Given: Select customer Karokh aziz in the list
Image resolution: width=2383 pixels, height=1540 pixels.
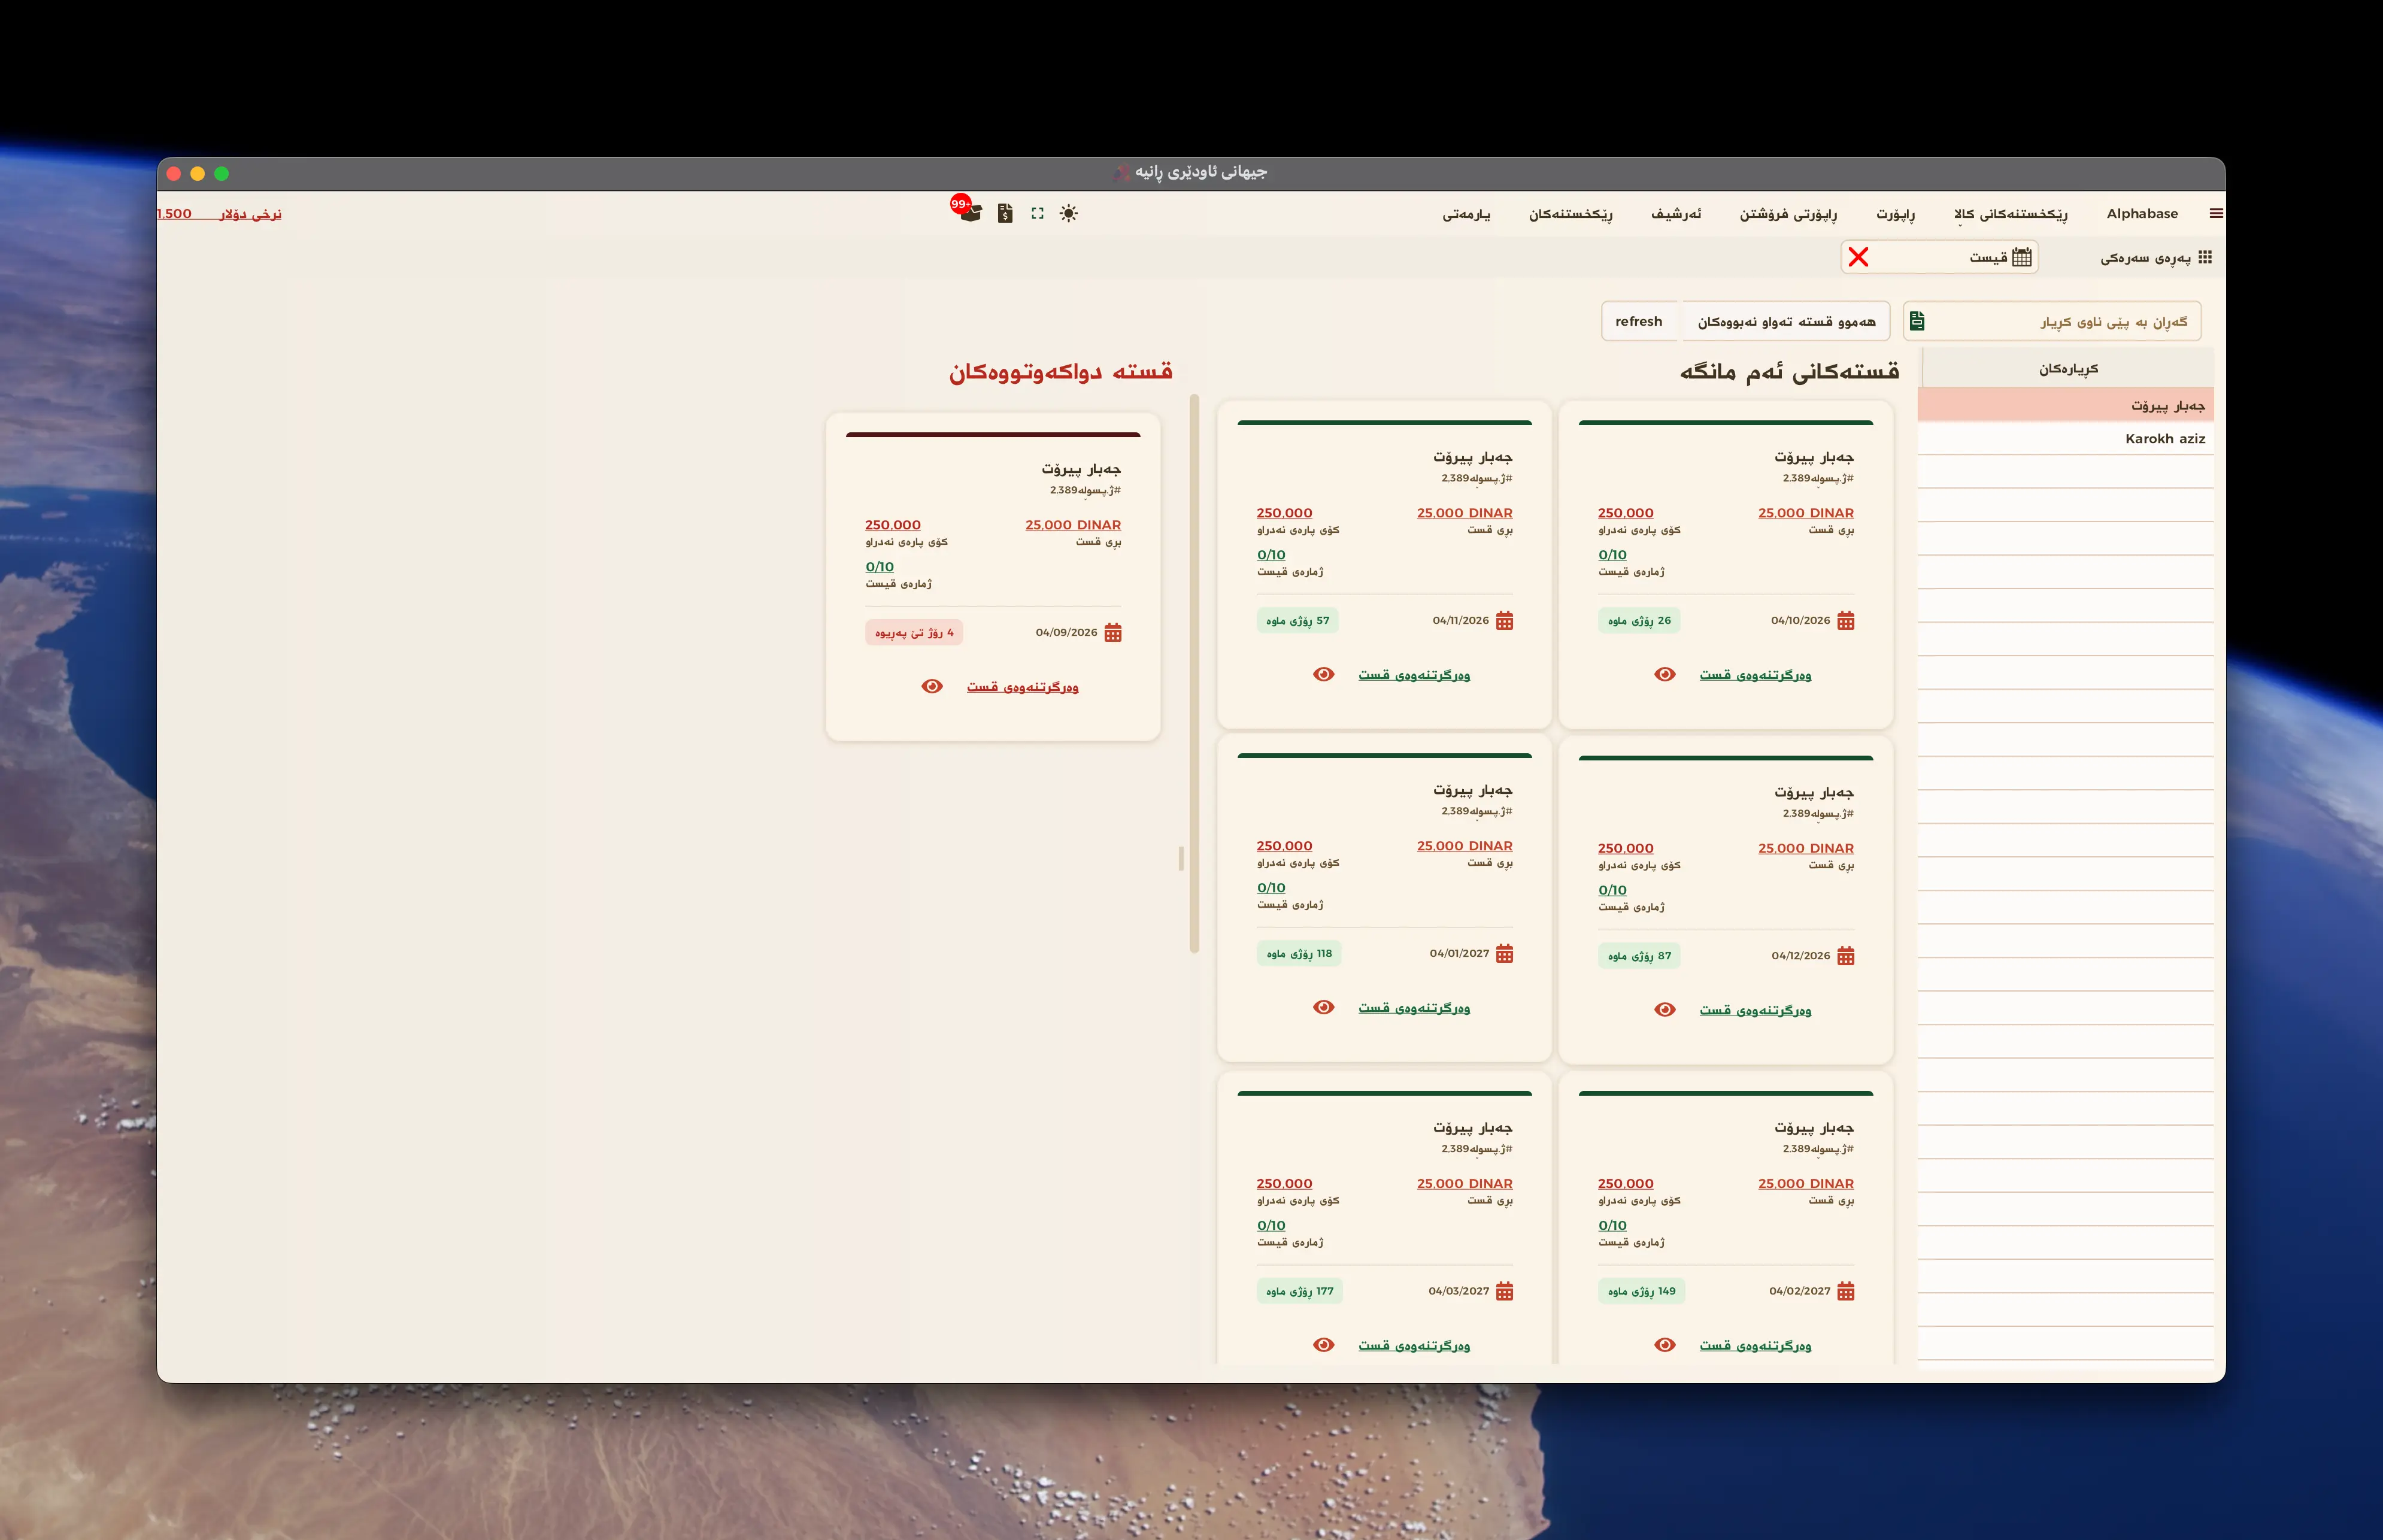Looking at the screenshot, I should tap(2065, 438).
